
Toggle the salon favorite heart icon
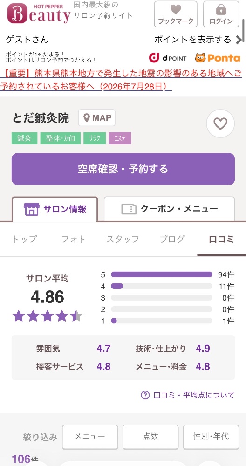click(220, 123)
